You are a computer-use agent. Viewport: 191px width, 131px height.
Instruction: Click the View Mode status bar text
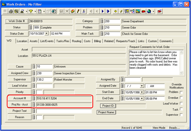point(159,128)
